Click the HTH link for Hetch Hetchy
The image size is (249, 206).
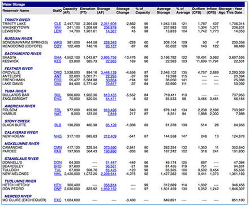[x=58, y=185]
